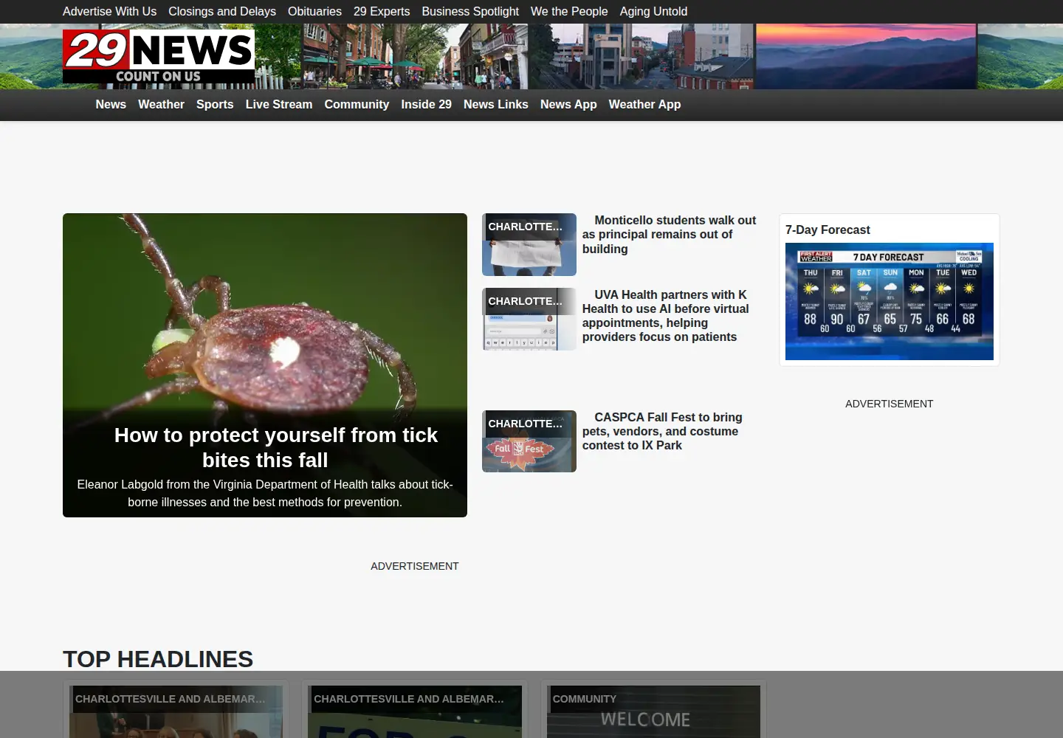Open the 7 Day Forecast weather graphic
Viewport: 1063px width, 738px height.
[890, 301]
